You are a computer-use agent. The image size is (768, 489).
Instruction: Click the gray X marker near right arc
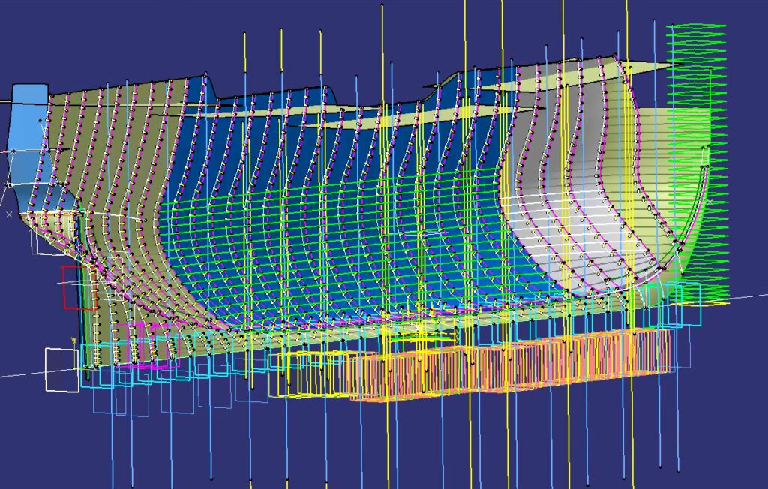pyautogui.click(x=709, y=202)
